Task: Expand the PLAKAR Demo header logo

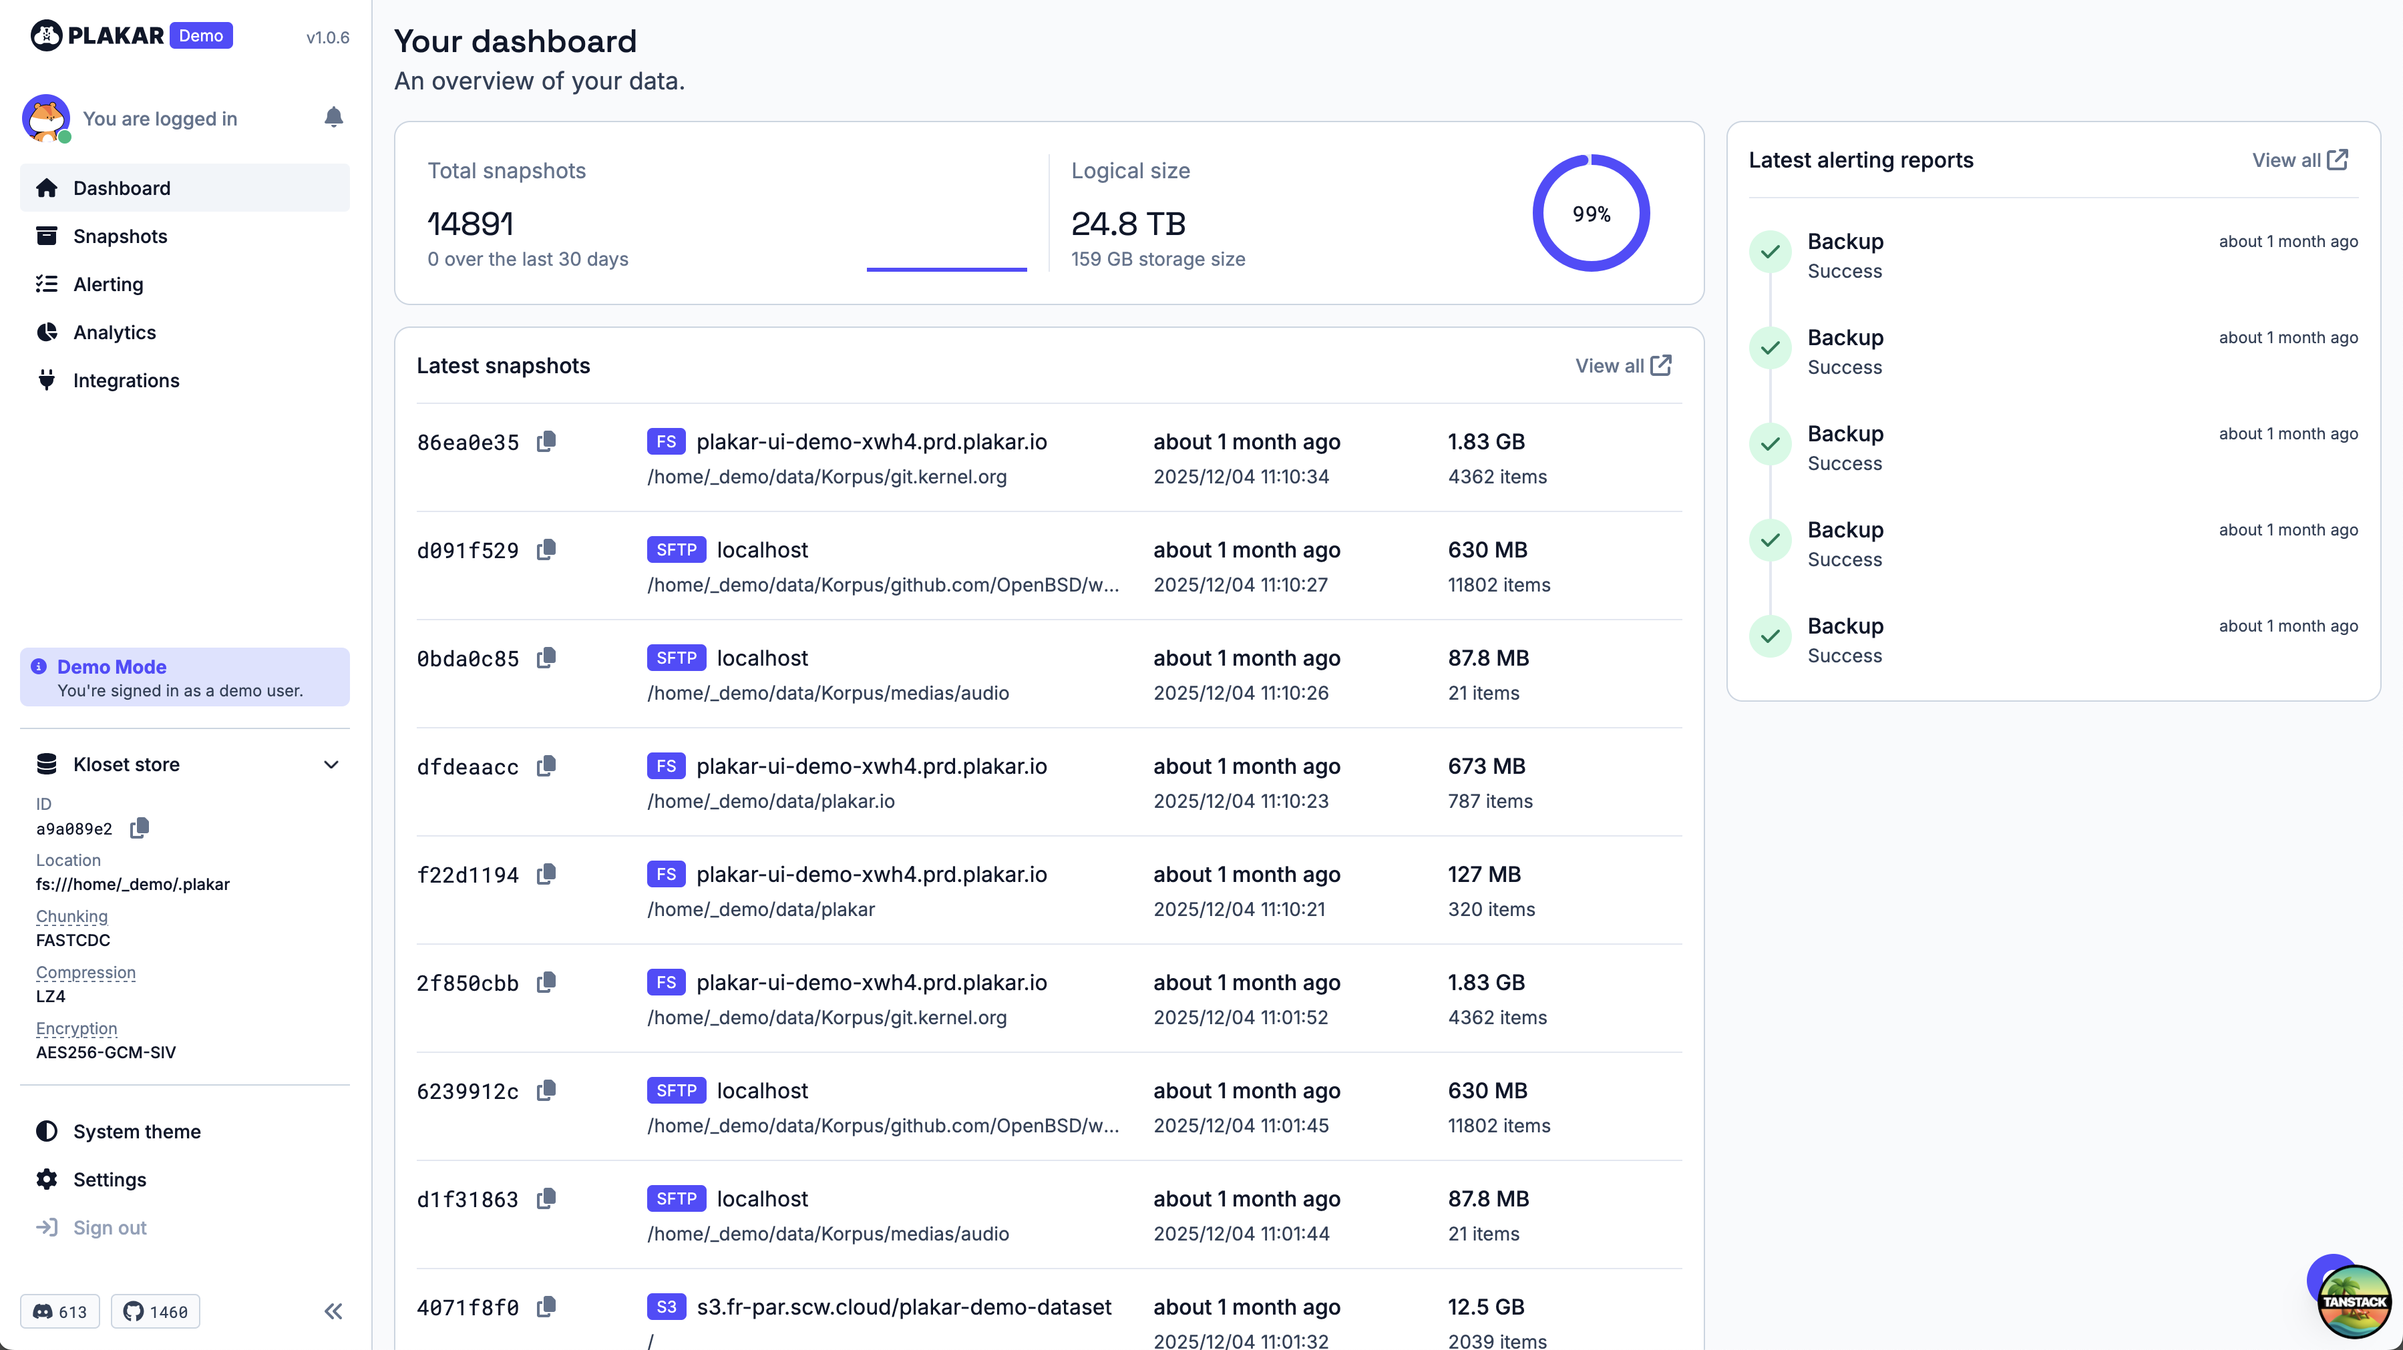Action: 131,35
